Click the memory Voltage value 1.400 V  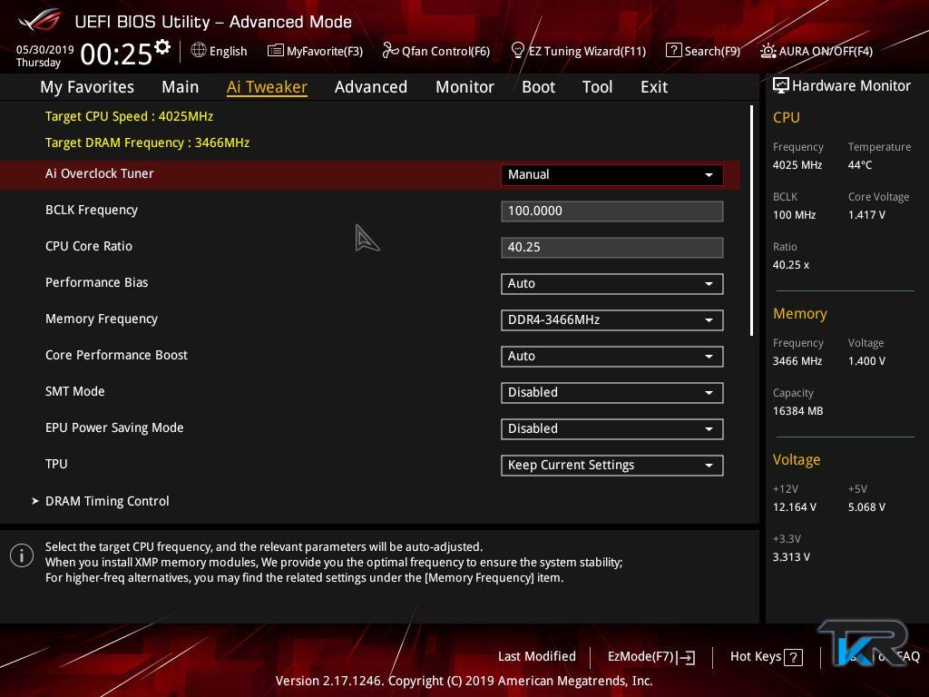coord(866,361)
